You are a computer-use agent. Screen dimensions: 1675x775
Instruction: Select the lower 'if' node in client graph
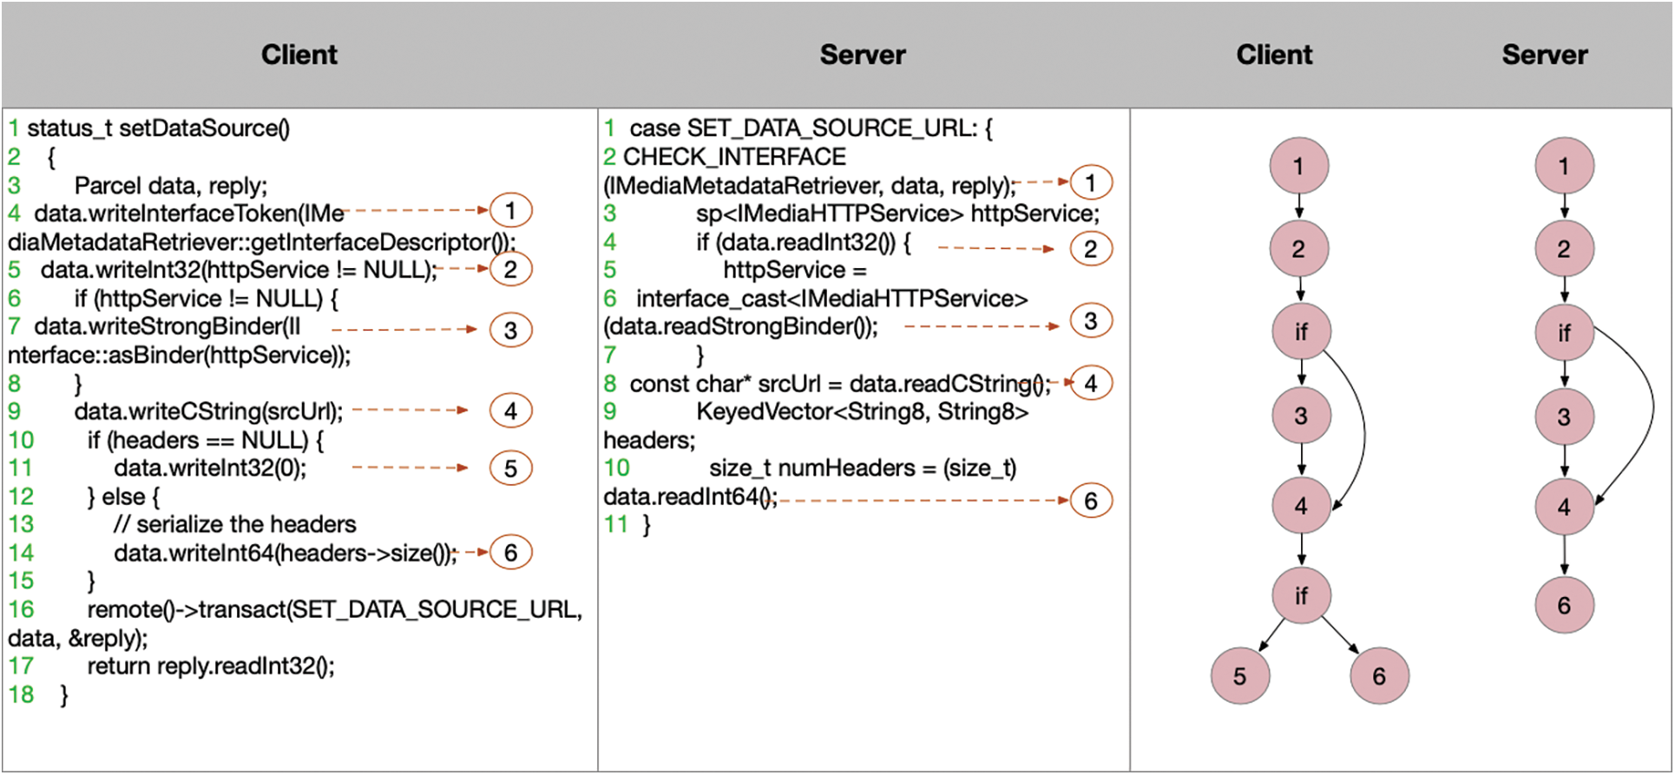(x=1301, y=595)
